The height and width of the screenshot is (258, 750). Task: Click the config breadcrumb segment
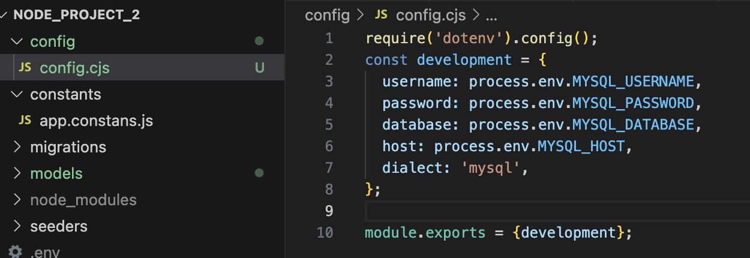click(x=327, y=15)
